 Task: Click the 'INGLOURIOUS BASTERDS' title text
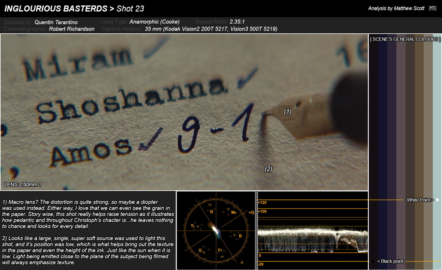(x=56, y=9)
